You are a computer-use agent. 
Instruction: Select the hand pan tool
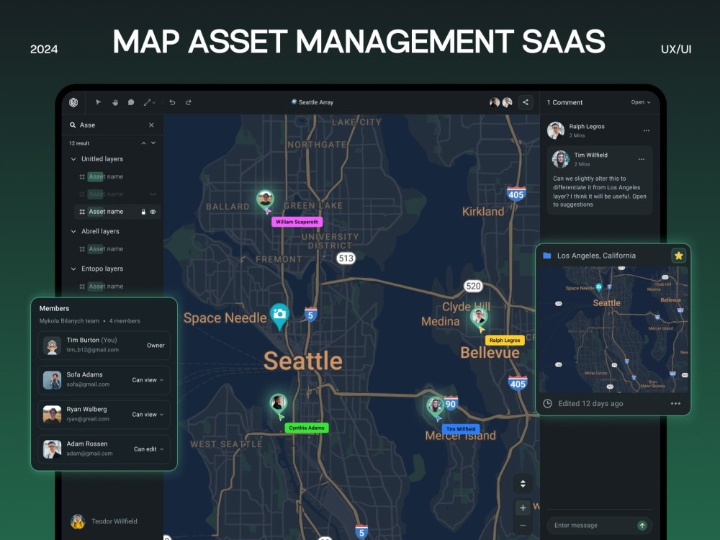click(114, 102)
